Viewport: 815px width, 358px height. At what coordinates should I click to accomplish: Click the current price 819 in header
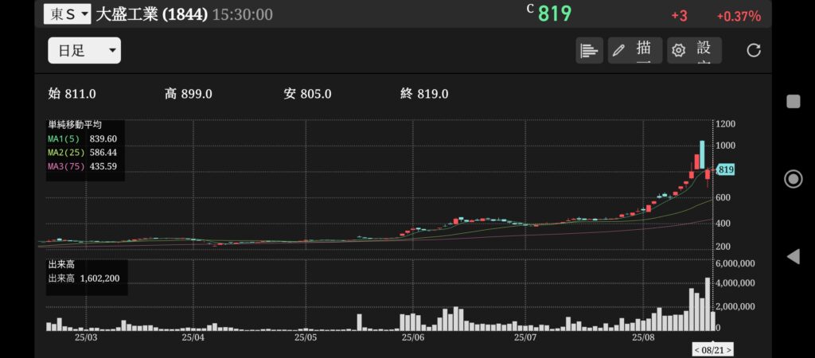pyautogui.click(x=554, y=14)
